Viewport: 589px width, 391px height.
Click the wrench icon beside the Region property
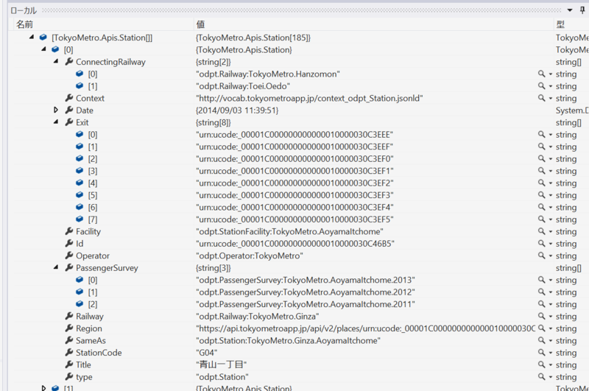(69, 328)
